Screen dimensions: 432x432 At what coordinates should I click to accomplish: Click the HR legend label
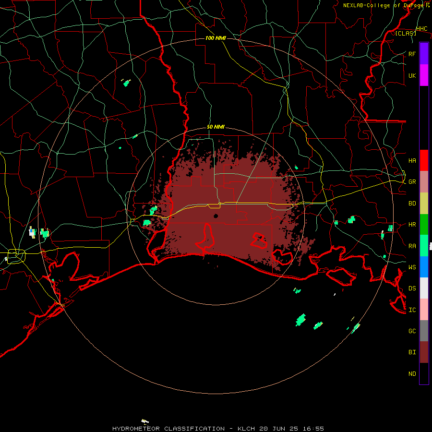(412, 225)
